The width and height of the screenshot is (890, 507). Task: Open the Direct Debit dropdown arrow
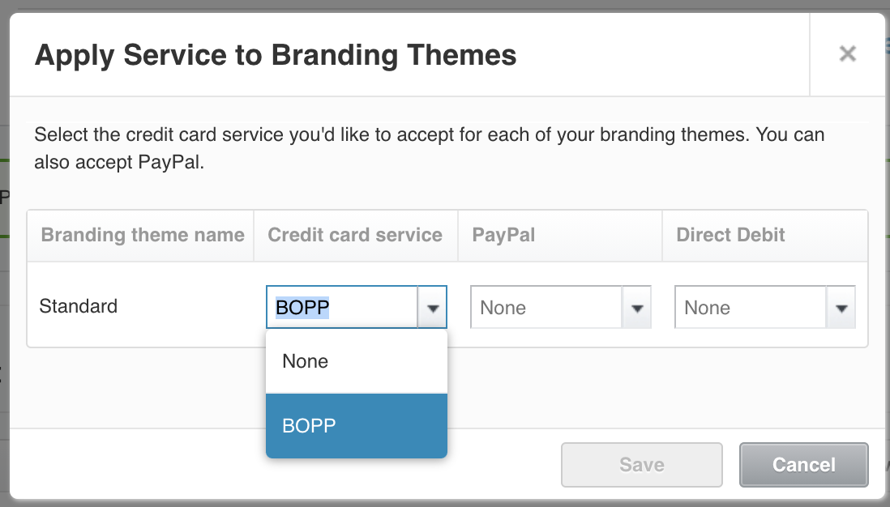[841, 308]
